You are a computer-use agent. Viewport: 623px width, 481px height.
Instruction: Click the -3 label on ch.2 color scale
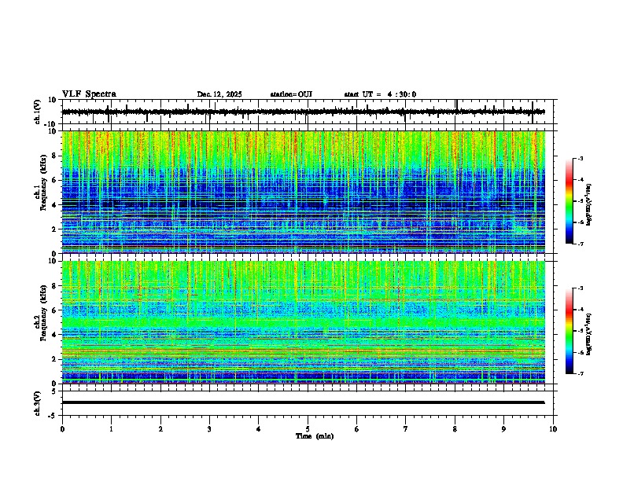click(x=580, y=288)
